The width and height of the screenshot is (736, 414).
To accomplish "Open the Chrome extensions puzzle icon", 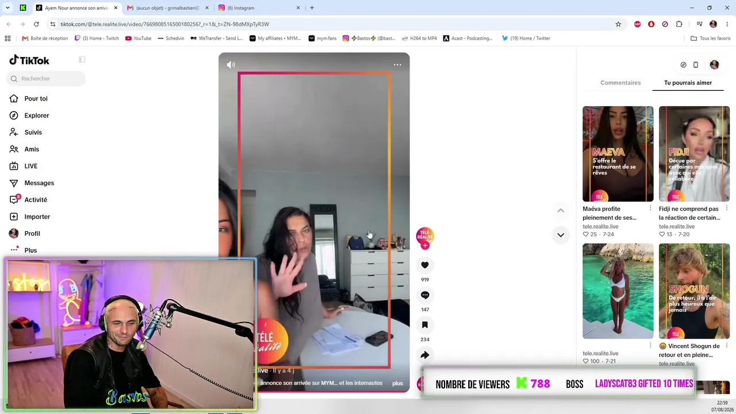I will (679, 24).
